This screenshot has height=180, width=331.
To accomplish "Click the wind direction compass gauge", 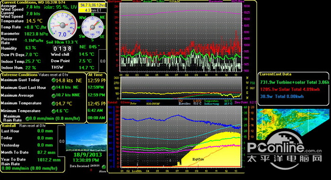I will [x=92, y=27].
